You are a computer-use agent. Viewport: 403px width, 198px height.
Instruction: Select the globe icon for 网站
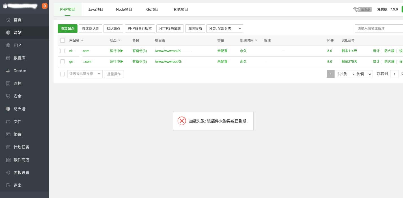coord(8,33)
